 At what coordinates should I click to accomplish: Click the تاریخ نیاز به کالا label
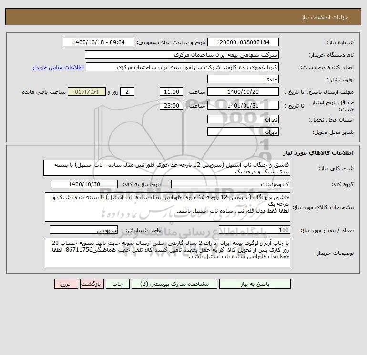click(x=142, y=184)
